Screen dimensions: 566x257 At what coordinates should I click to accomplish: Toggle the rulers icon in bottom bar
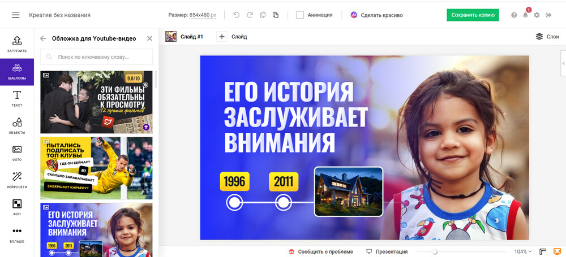point(543,251)
